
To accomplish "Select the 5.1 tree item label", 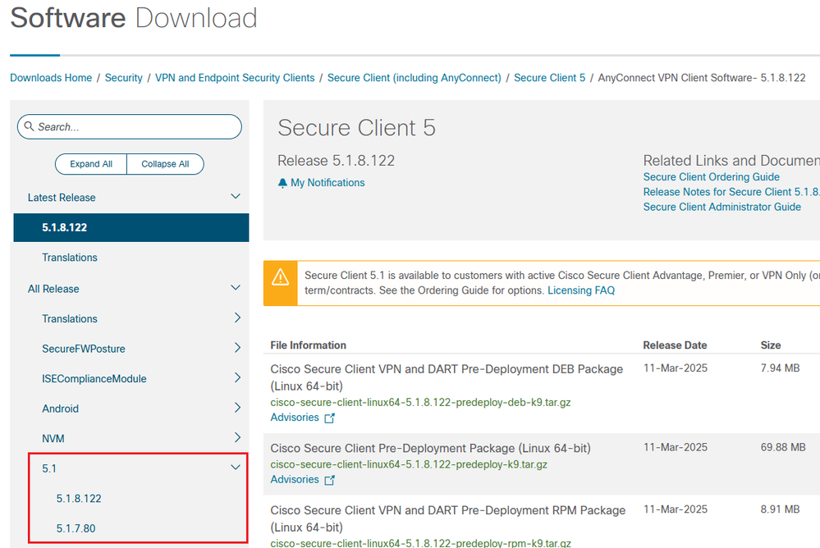I will point(49,468).
